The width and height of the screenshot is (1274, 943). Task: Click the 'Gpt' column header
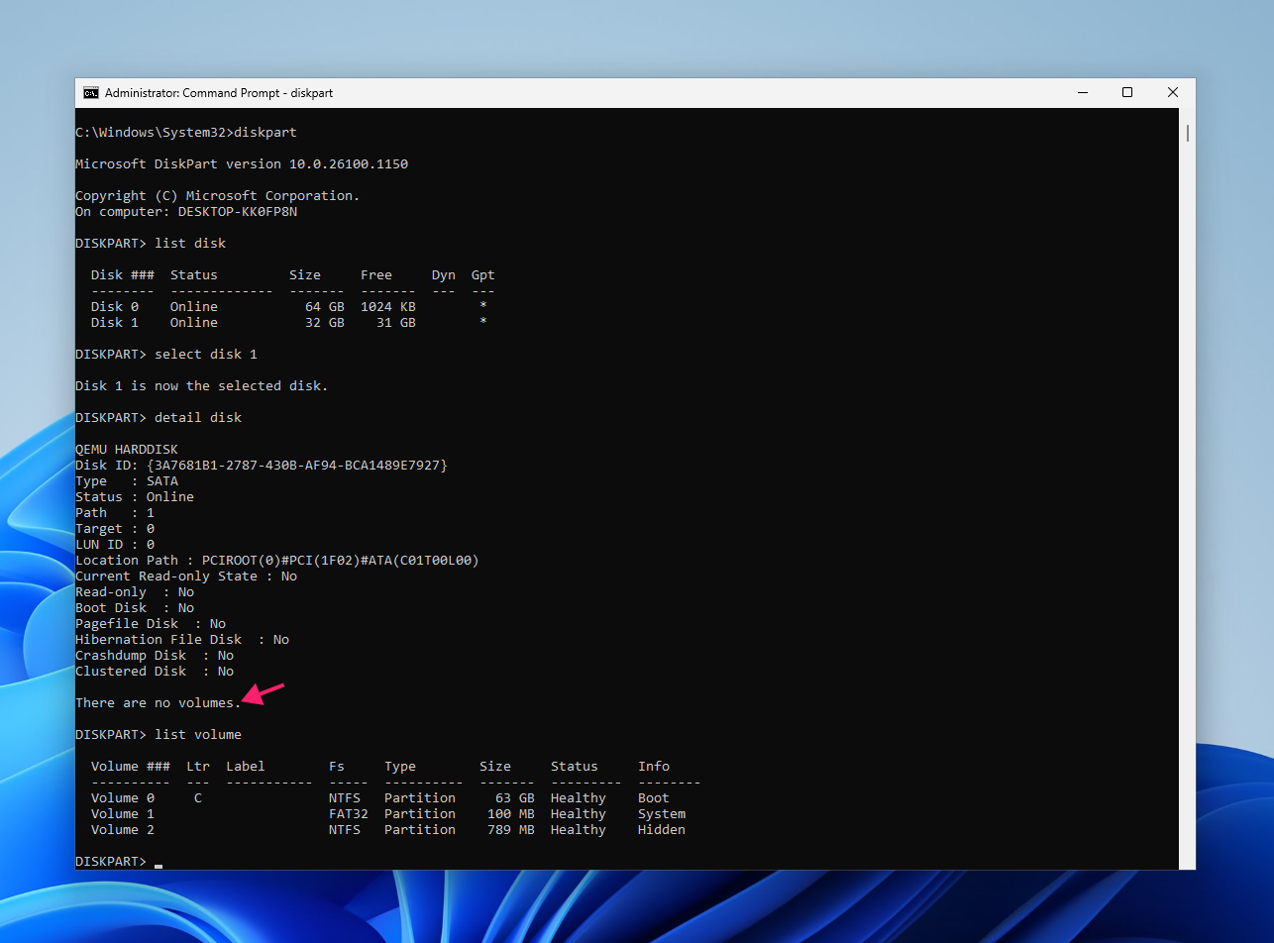483,274
